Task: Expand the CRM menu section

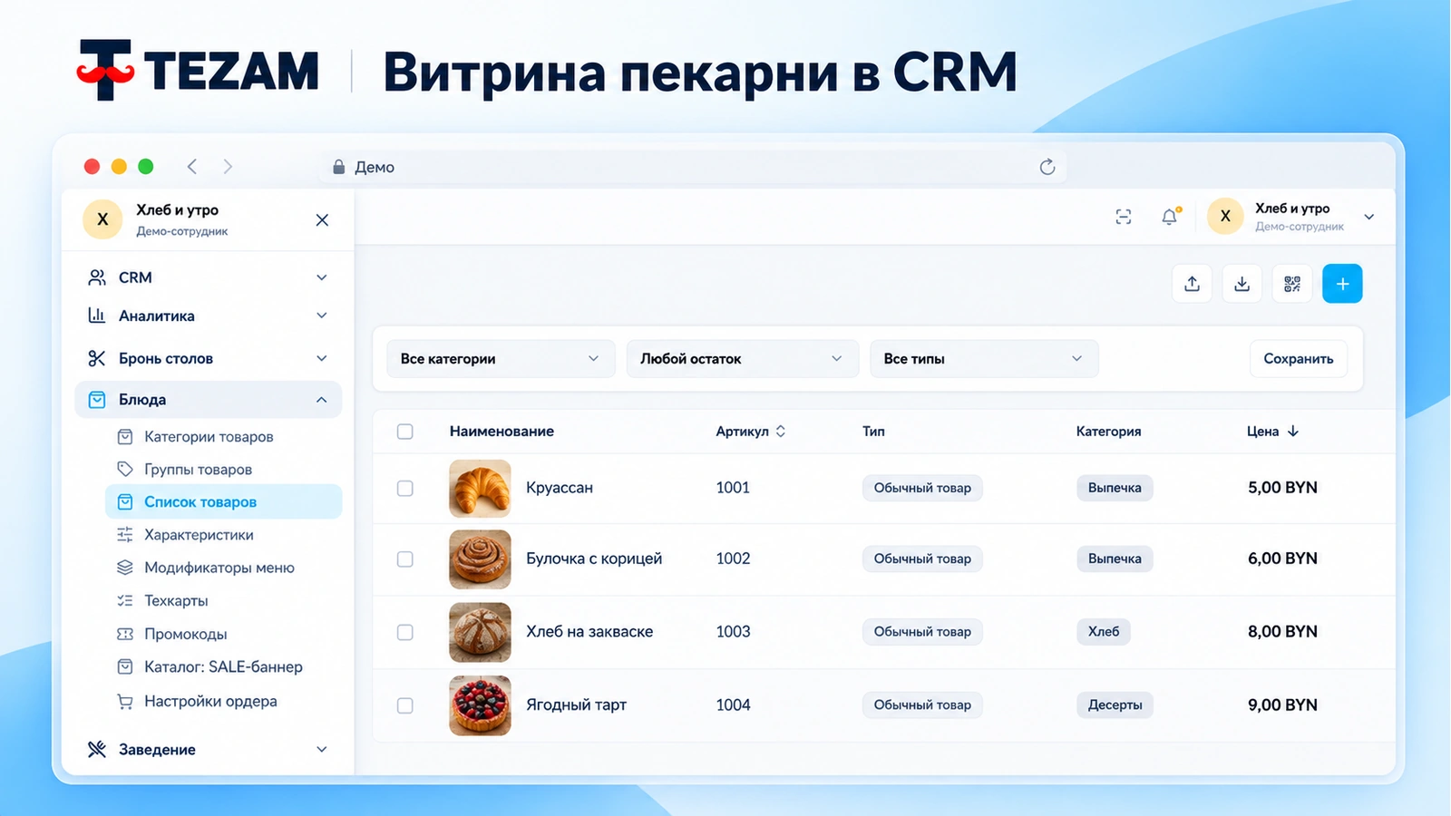Action: (208, 277)
